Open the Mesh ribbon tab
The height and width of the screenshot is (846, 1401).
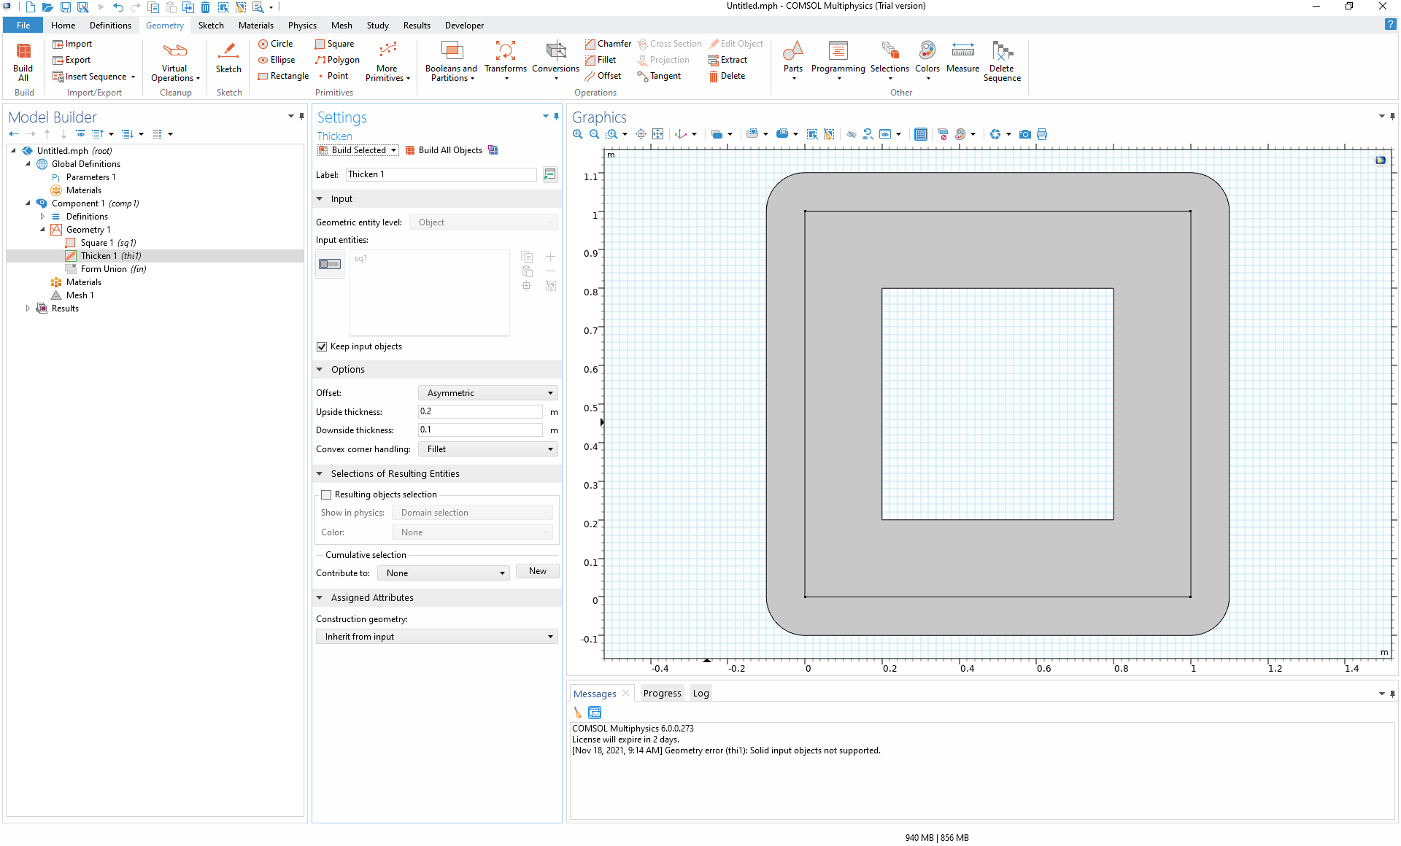tap(341, 26)
